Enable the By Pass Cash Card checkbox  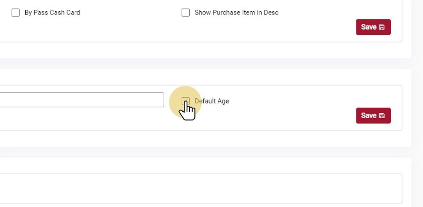16,12
